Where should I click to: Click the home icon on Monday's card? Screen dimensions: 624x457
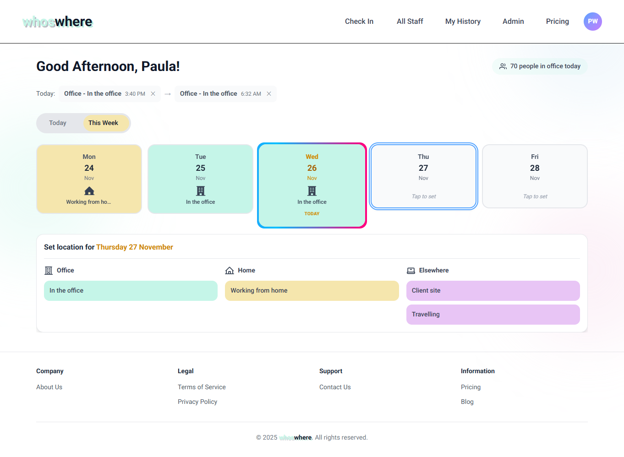[x=89, y=191]
